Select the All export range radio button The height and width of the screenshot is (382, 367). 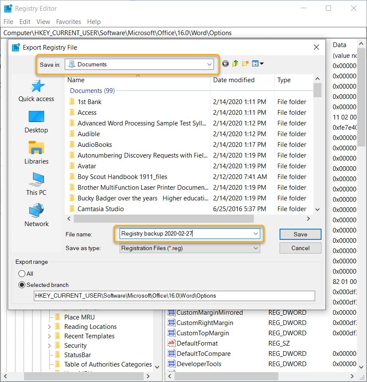pos(22,274)
